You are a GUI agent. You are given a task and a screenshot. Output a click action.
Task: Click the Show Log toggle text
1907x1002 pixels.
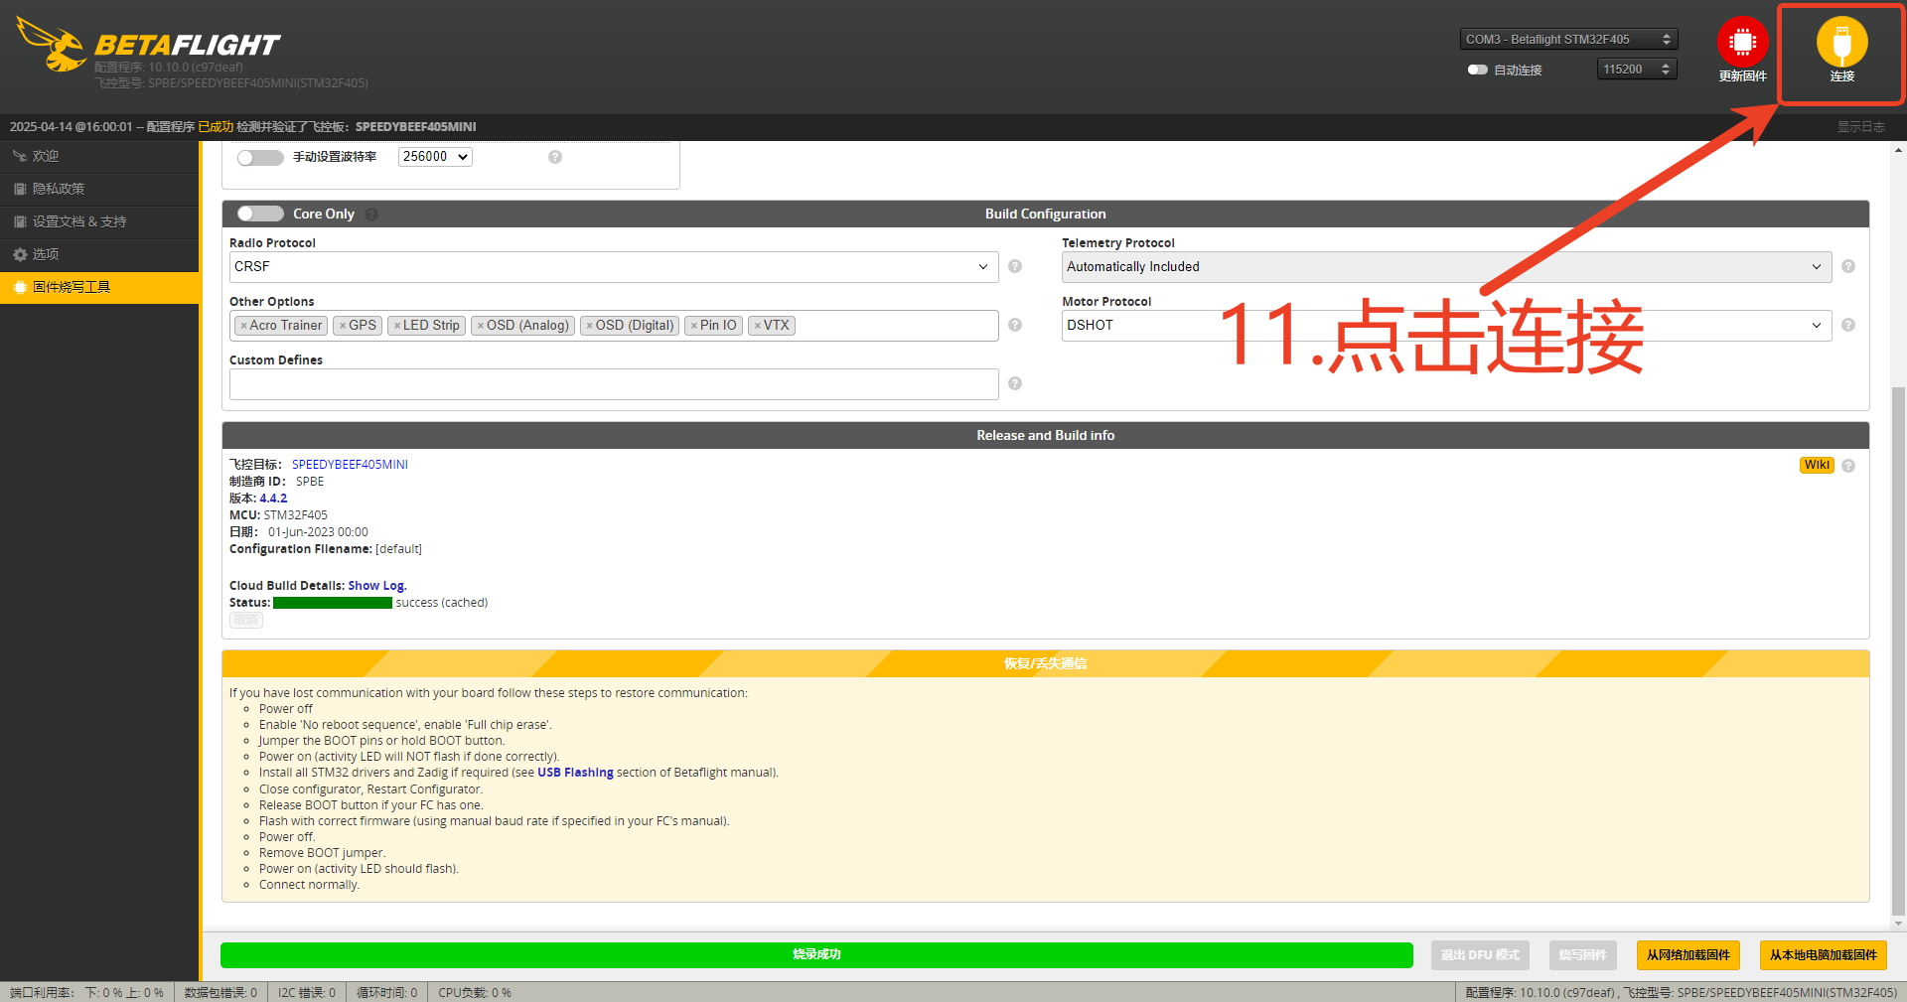click(x=1860, y=127)
